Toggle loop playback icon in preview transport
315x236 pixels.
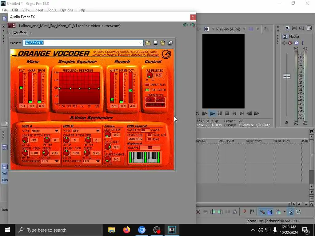click(x=198, y=114)
